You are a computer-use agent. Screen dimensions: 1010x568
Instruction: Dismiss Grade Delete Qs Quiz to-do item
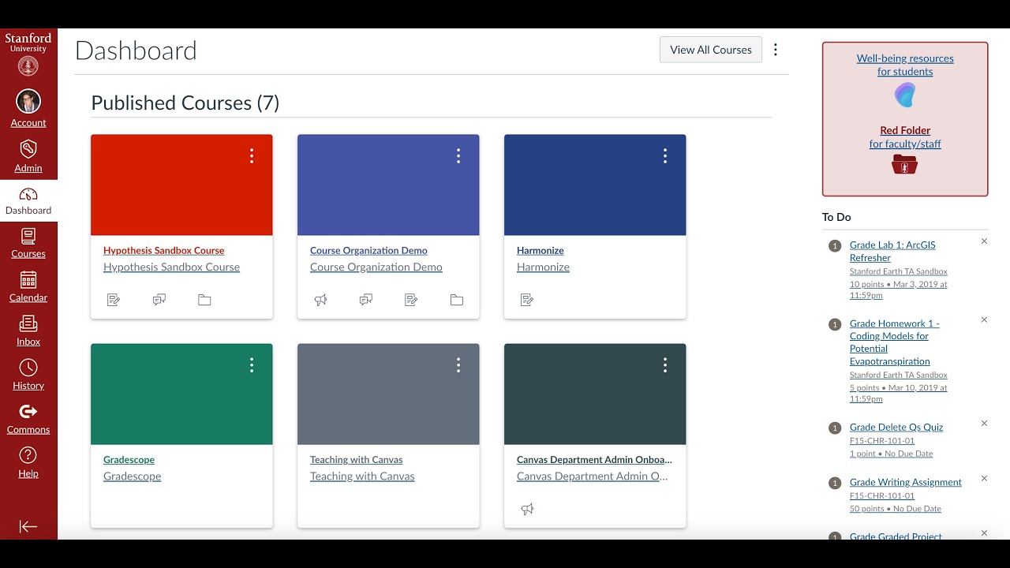click(x=984, y=424)
